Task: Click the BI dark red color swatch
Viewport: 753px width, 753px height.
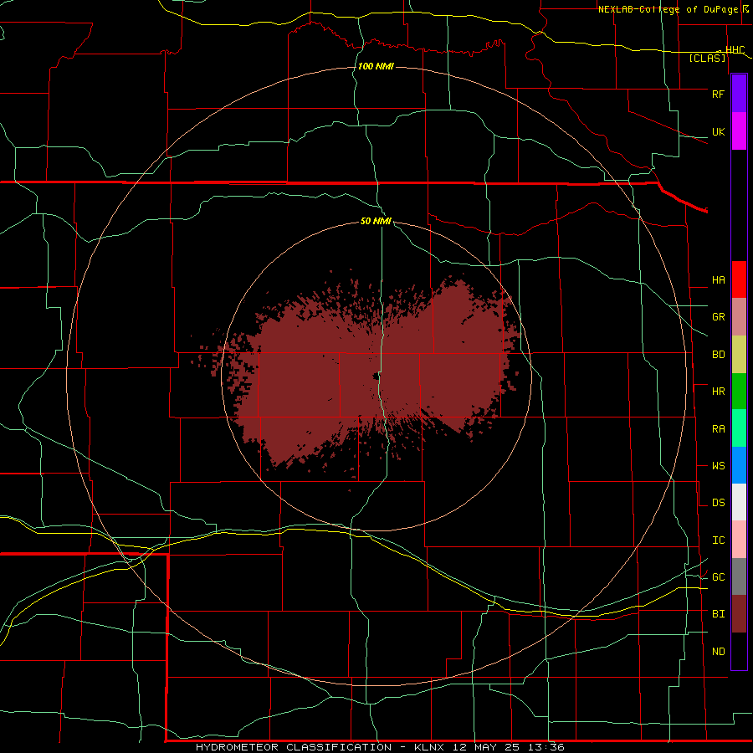Action: (739, 614)
